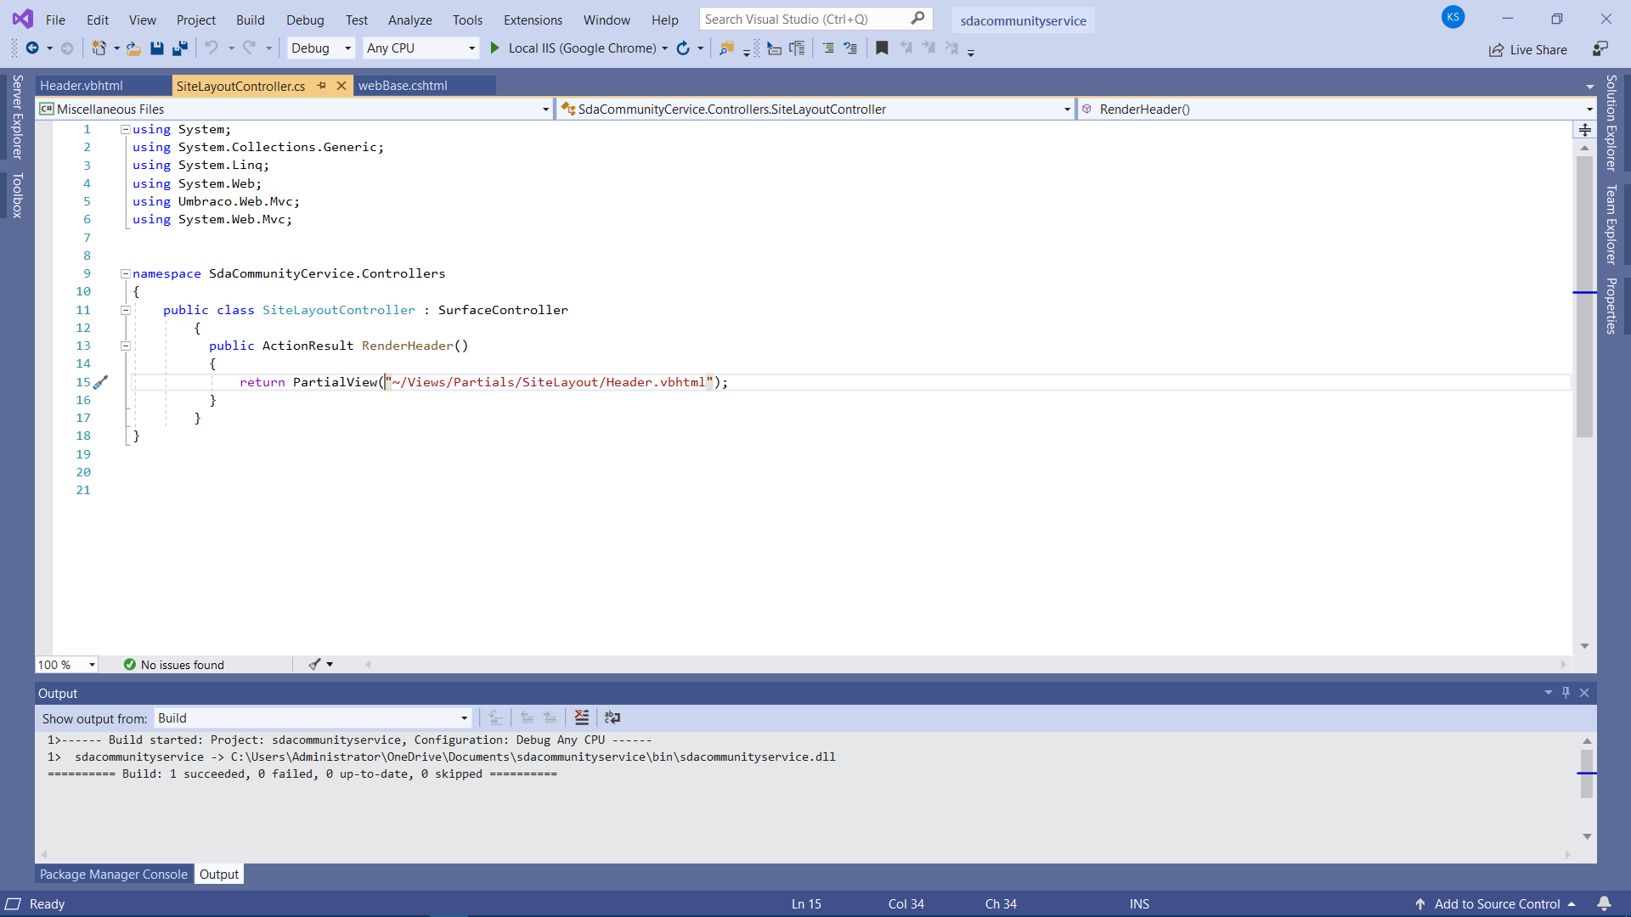The image size is (1631, 917).
Task: Save the current file with the Save icon
Action: point(157,48)
